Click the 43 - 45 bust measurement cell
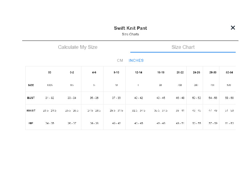The height and width of the screenshot is (188, 244). pyautogui.click(x=161, y=98)
